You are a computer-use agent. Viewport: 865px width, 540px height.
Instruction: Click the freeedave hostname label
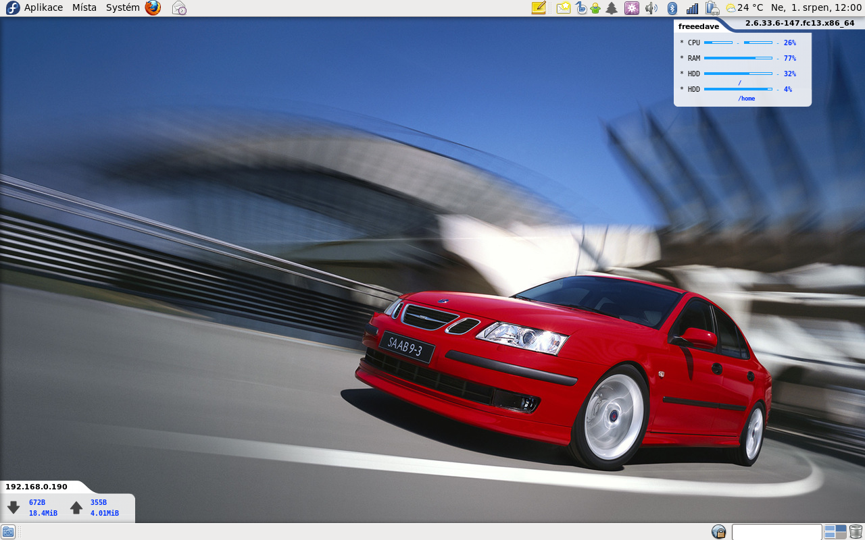point(699,26)
